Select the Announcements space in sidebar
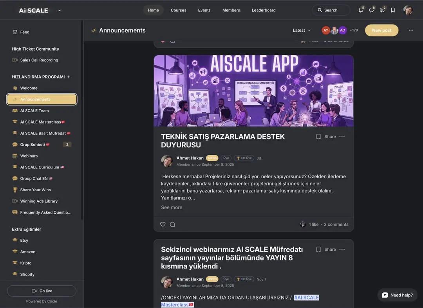 pos(42,100)
